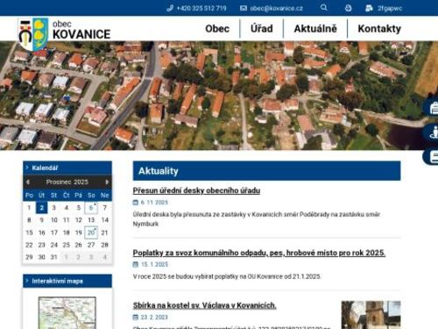This screenshot has height=329, width=438.
Task: Select day 15 in calendar
Action: tap(29, 232)
